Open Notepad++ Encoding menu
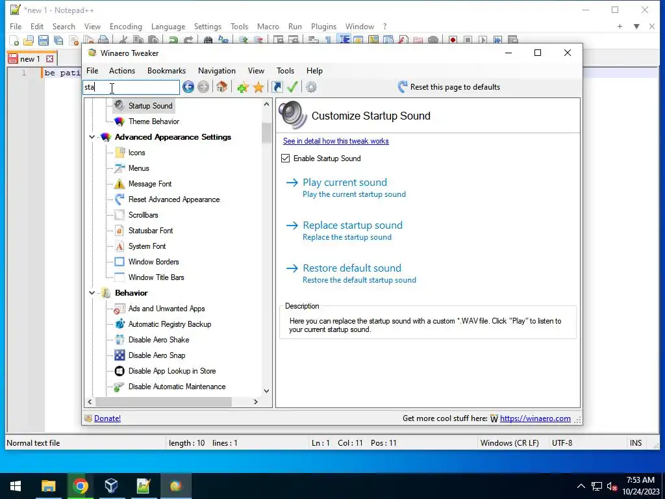The height and width of the screenshot is (499, 665). point(126,26)
